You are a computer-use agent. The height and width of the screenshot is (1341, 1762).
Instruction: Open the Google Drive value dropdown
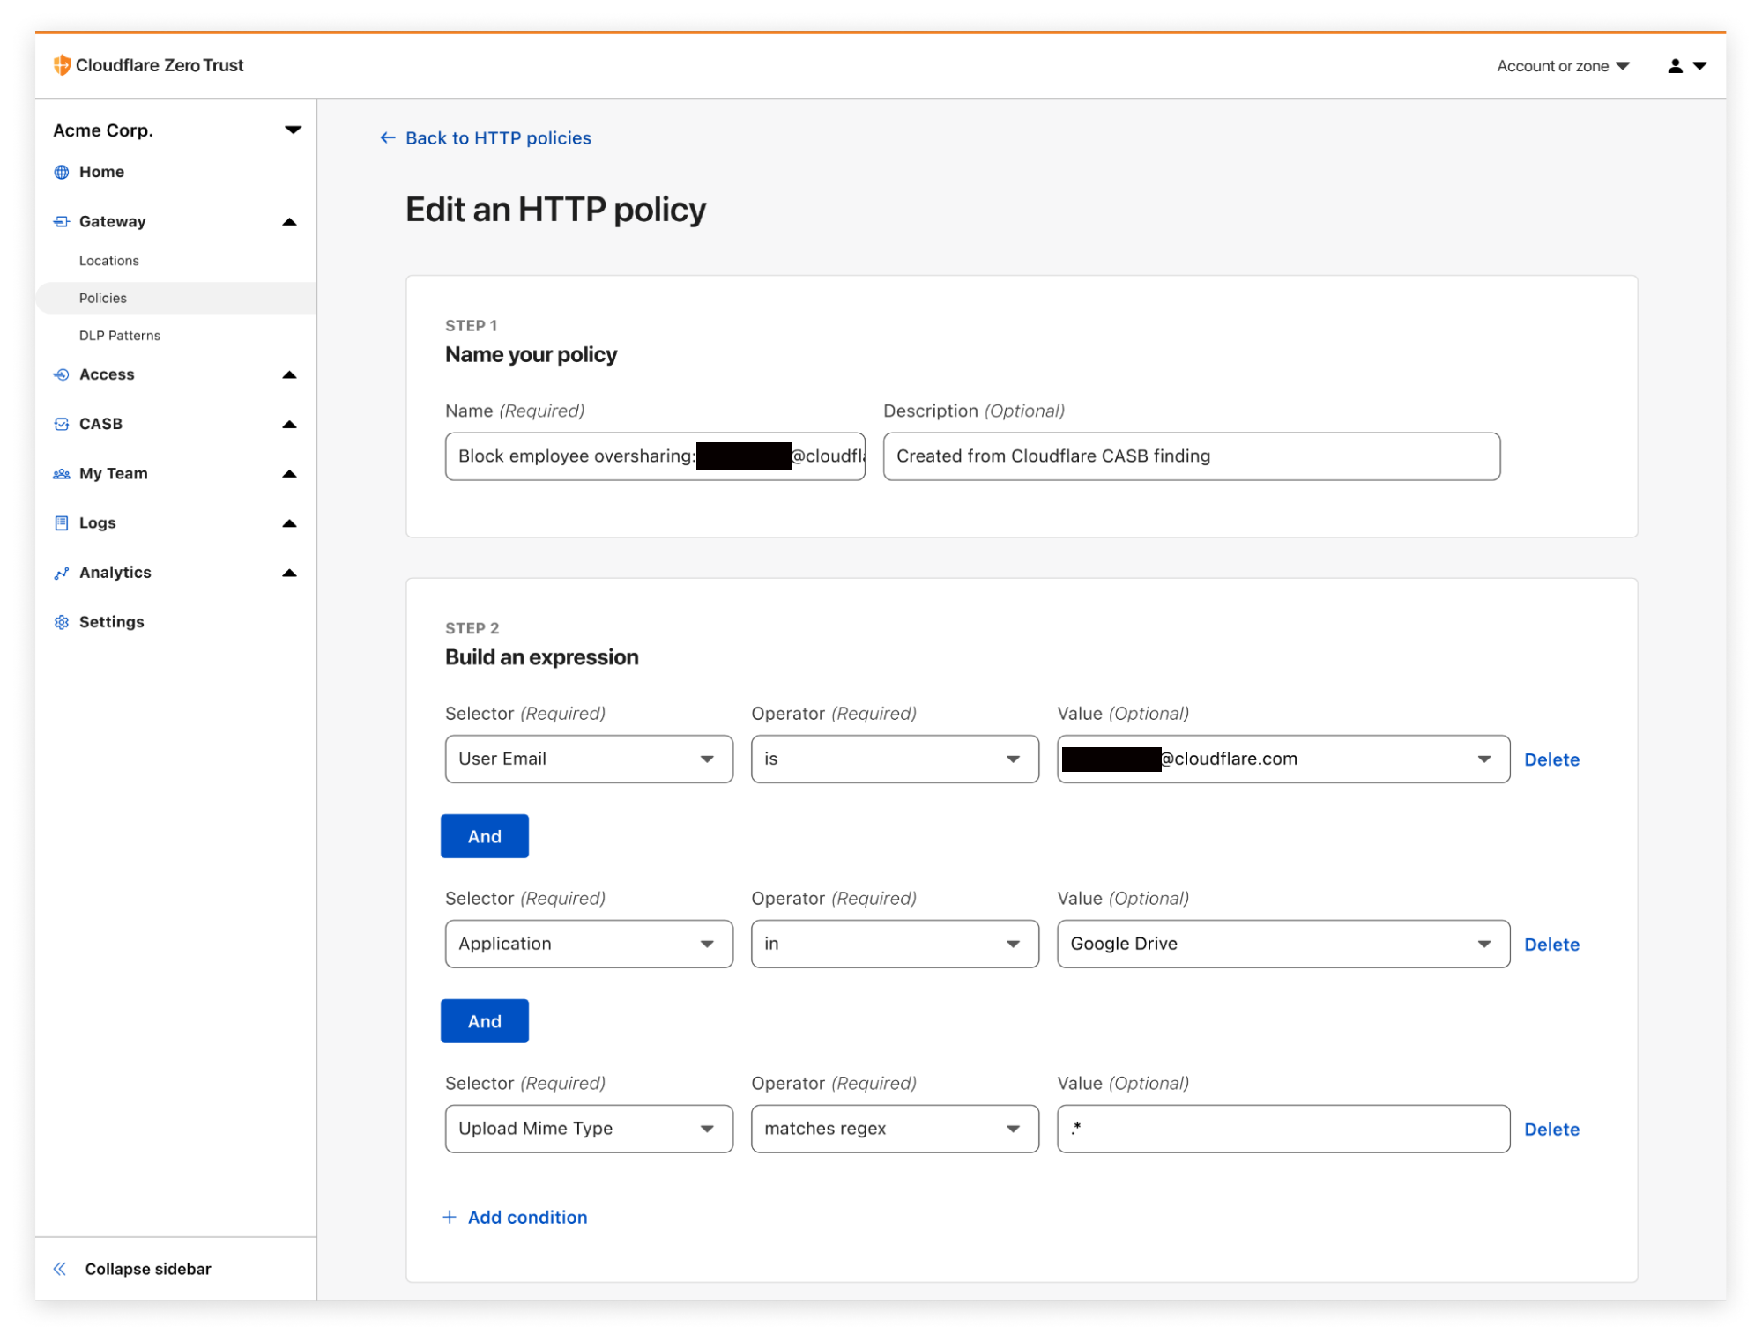[1283, 944]
